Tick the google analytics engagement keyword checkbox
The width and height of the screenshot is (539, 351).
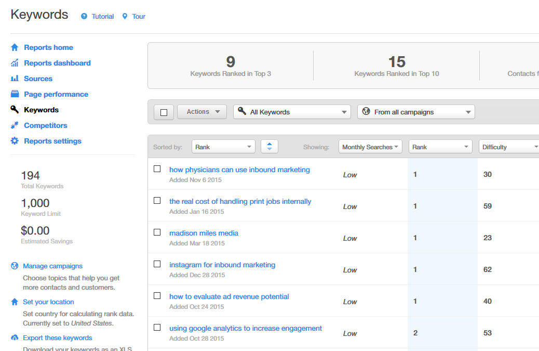157,327
